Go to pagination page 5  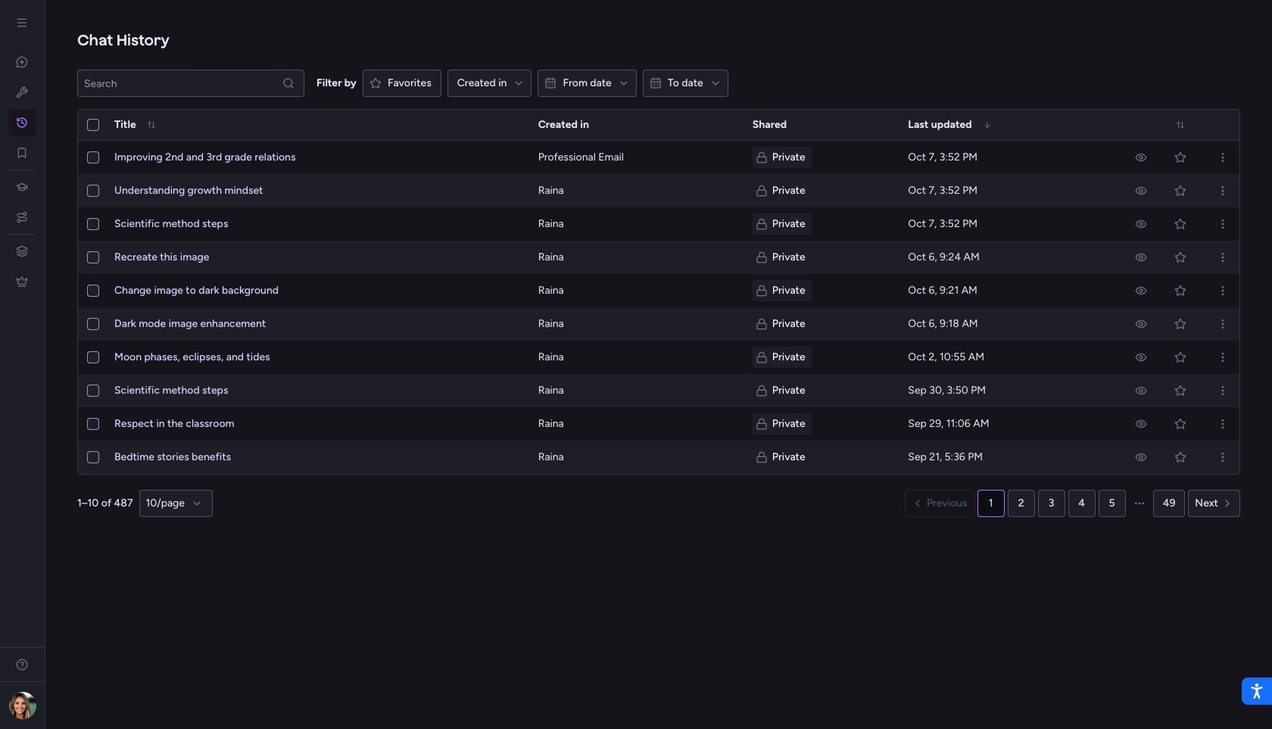point(1111,503)
